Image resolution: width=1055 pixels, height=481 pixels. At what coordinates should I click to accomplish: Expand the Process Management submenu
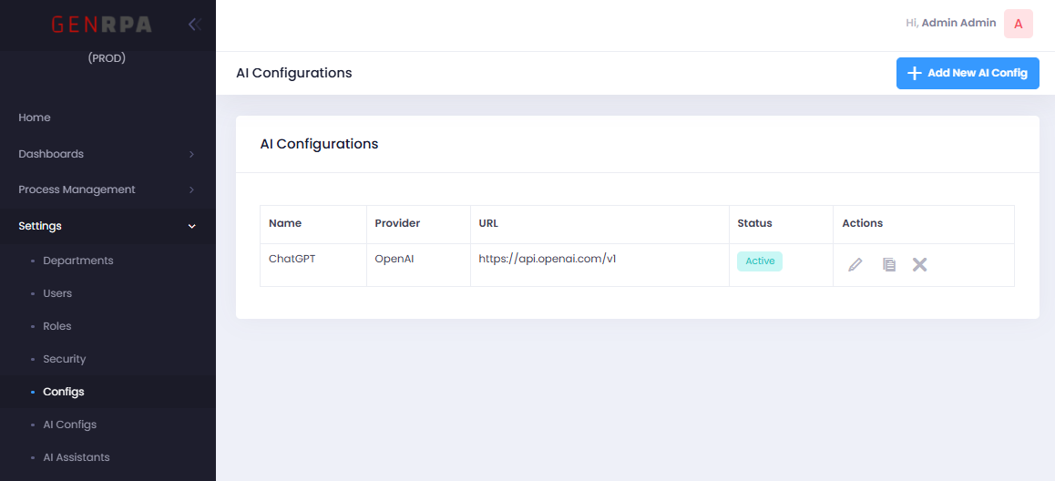coord(108,189)
